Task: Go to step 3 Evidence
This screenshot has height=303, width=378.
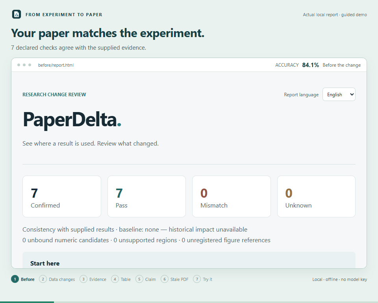Action: pyautogui.click(x=93, y=279)
